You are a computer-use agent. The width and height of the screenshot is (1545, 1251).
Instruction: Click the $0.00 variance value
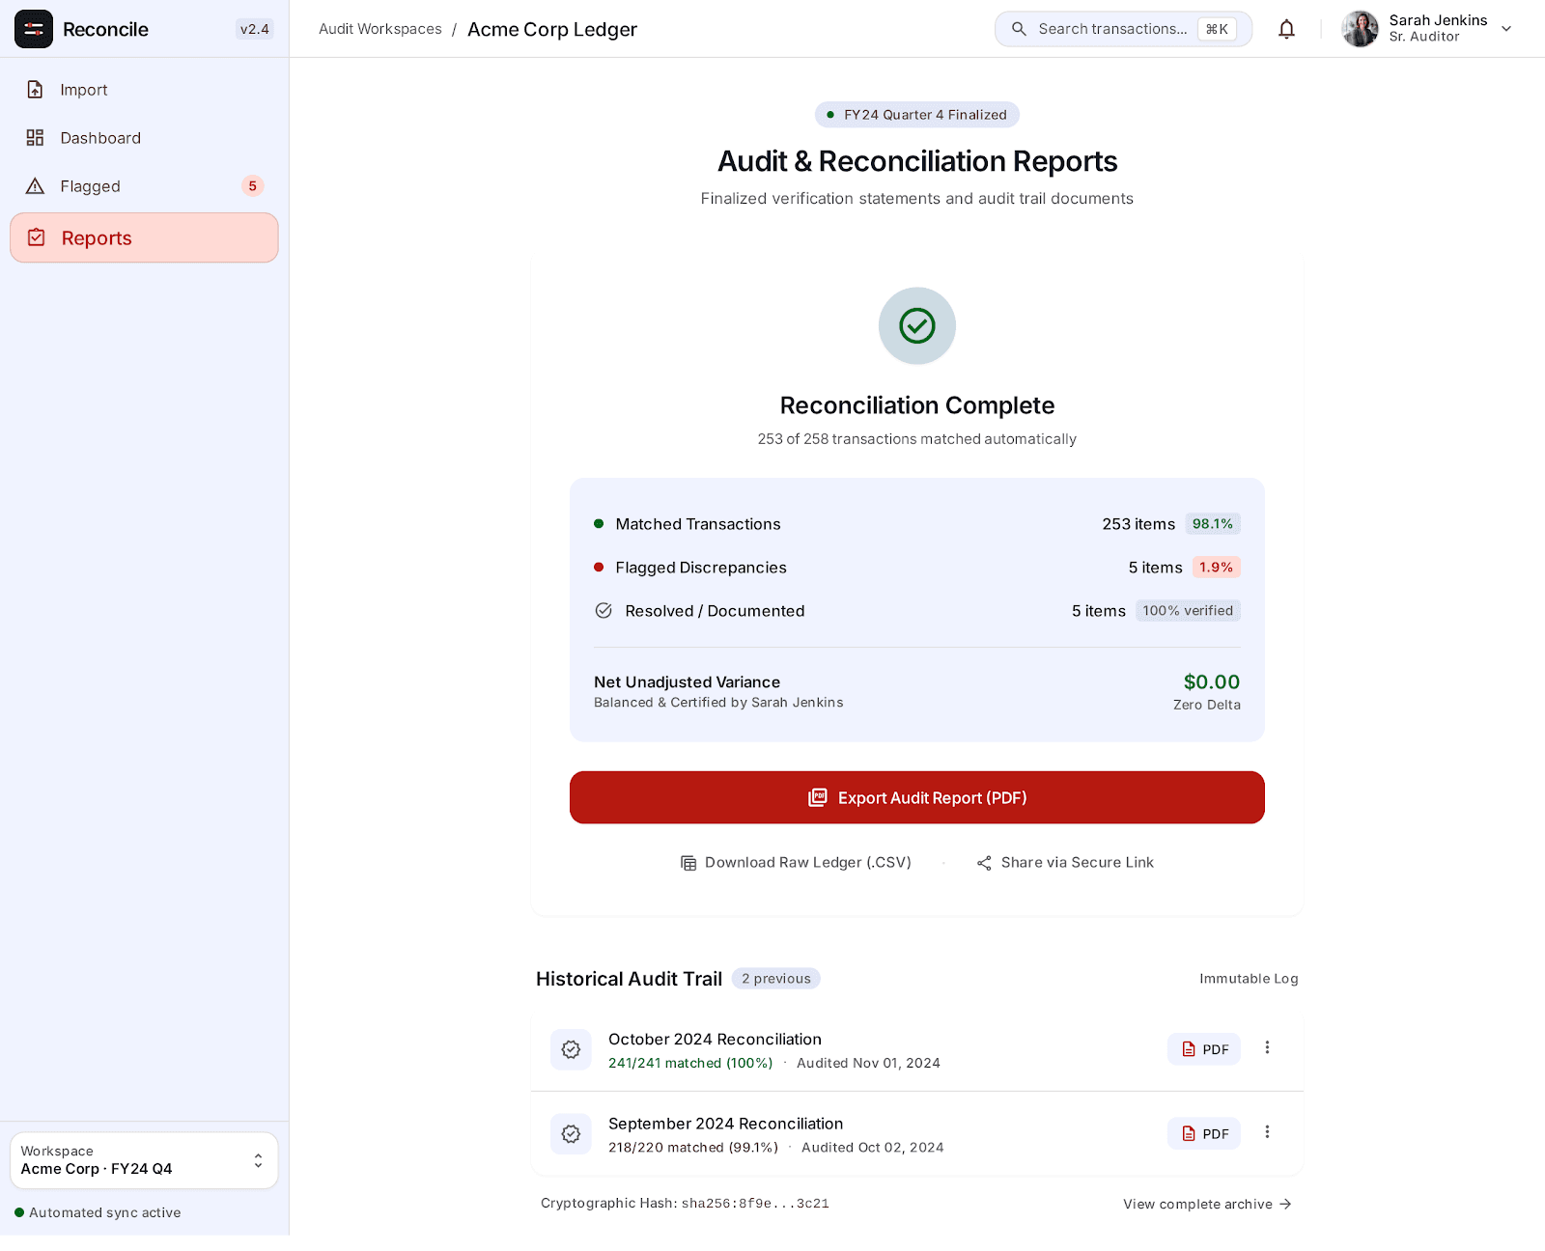[x=1212, y=682]
